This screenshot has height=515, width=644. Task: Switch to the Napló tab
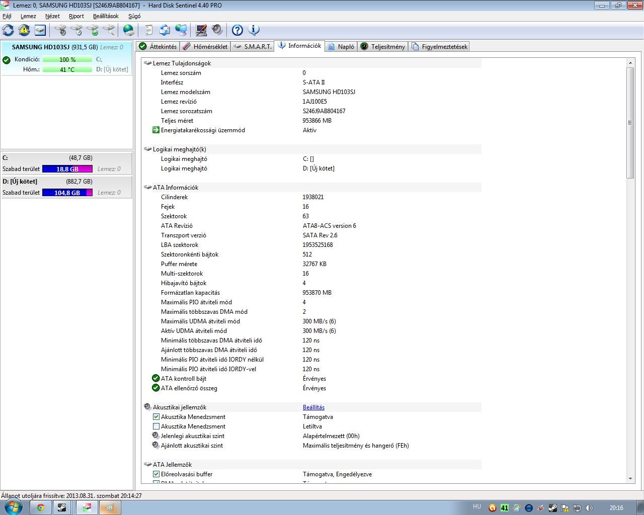tap(341, 46)
